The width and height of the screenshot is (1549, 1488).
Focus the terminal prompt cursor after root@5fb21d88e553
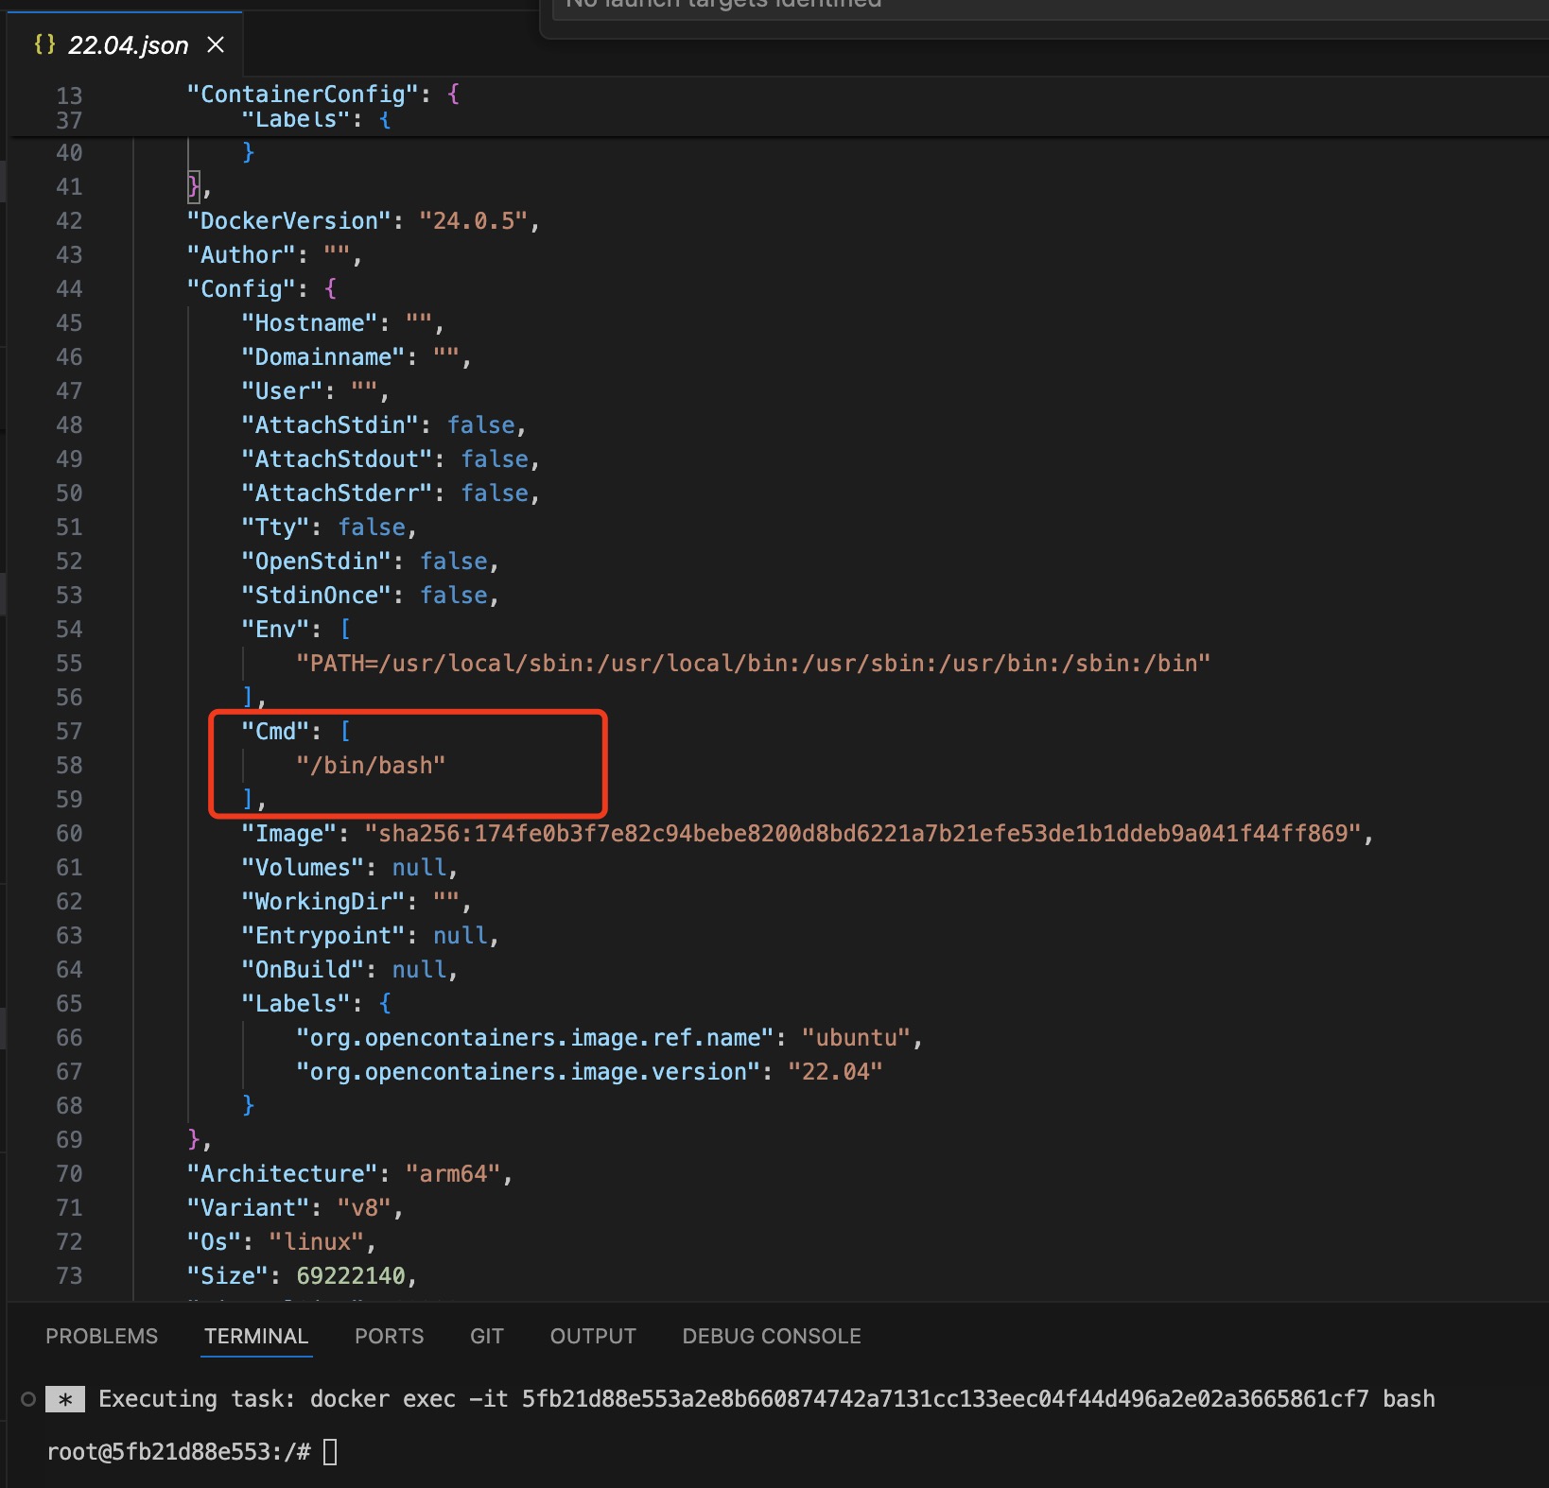point(330,1451)
